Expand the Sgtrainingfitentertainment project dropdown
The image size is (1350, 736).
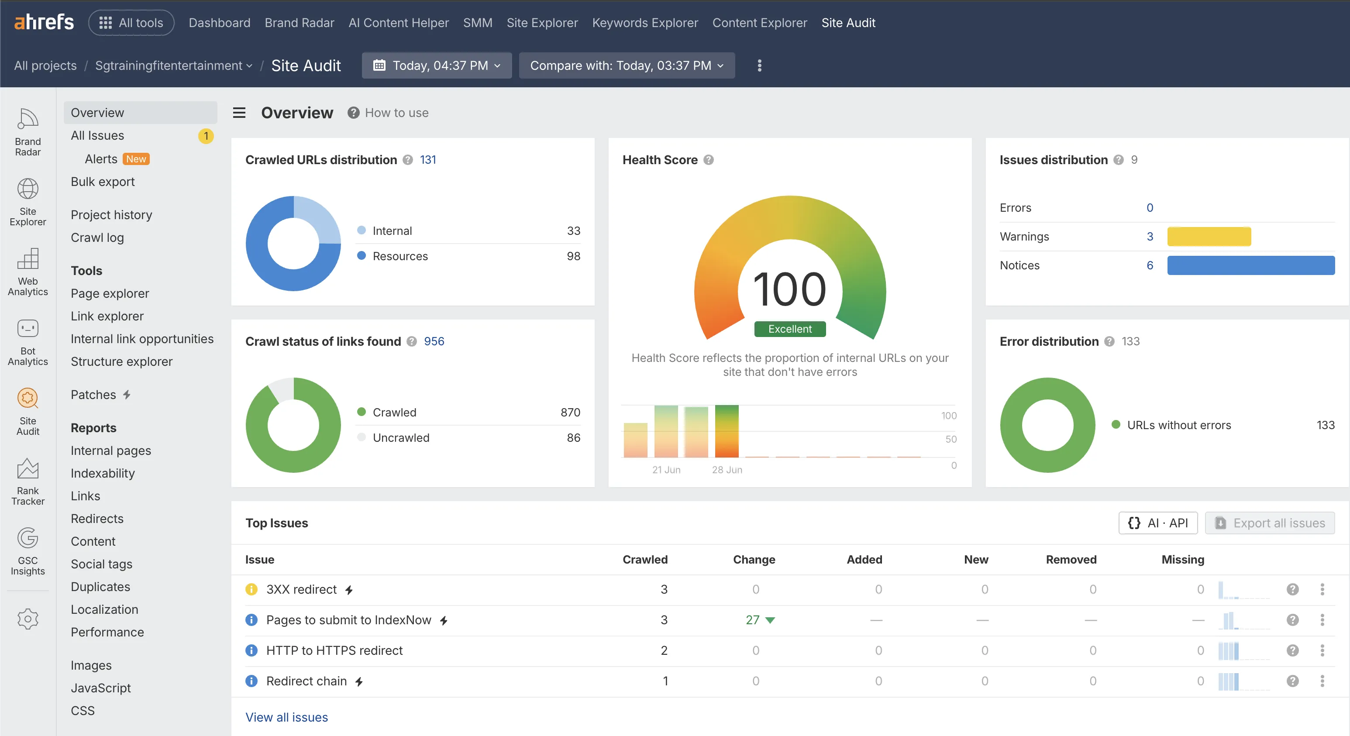tap(173, 65)
